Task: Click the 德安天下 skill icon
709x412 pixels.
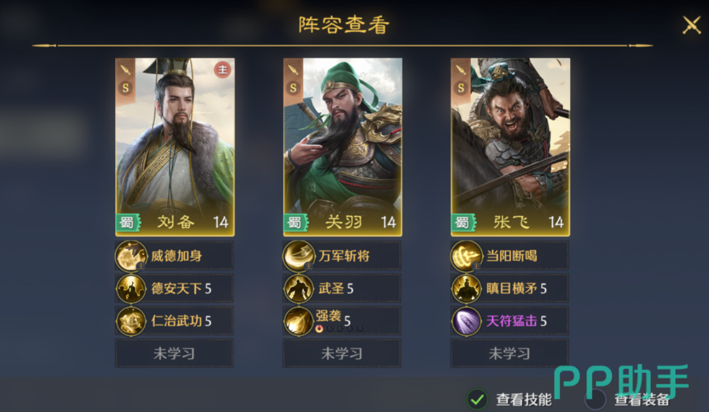Action: (x=131, y=289)
